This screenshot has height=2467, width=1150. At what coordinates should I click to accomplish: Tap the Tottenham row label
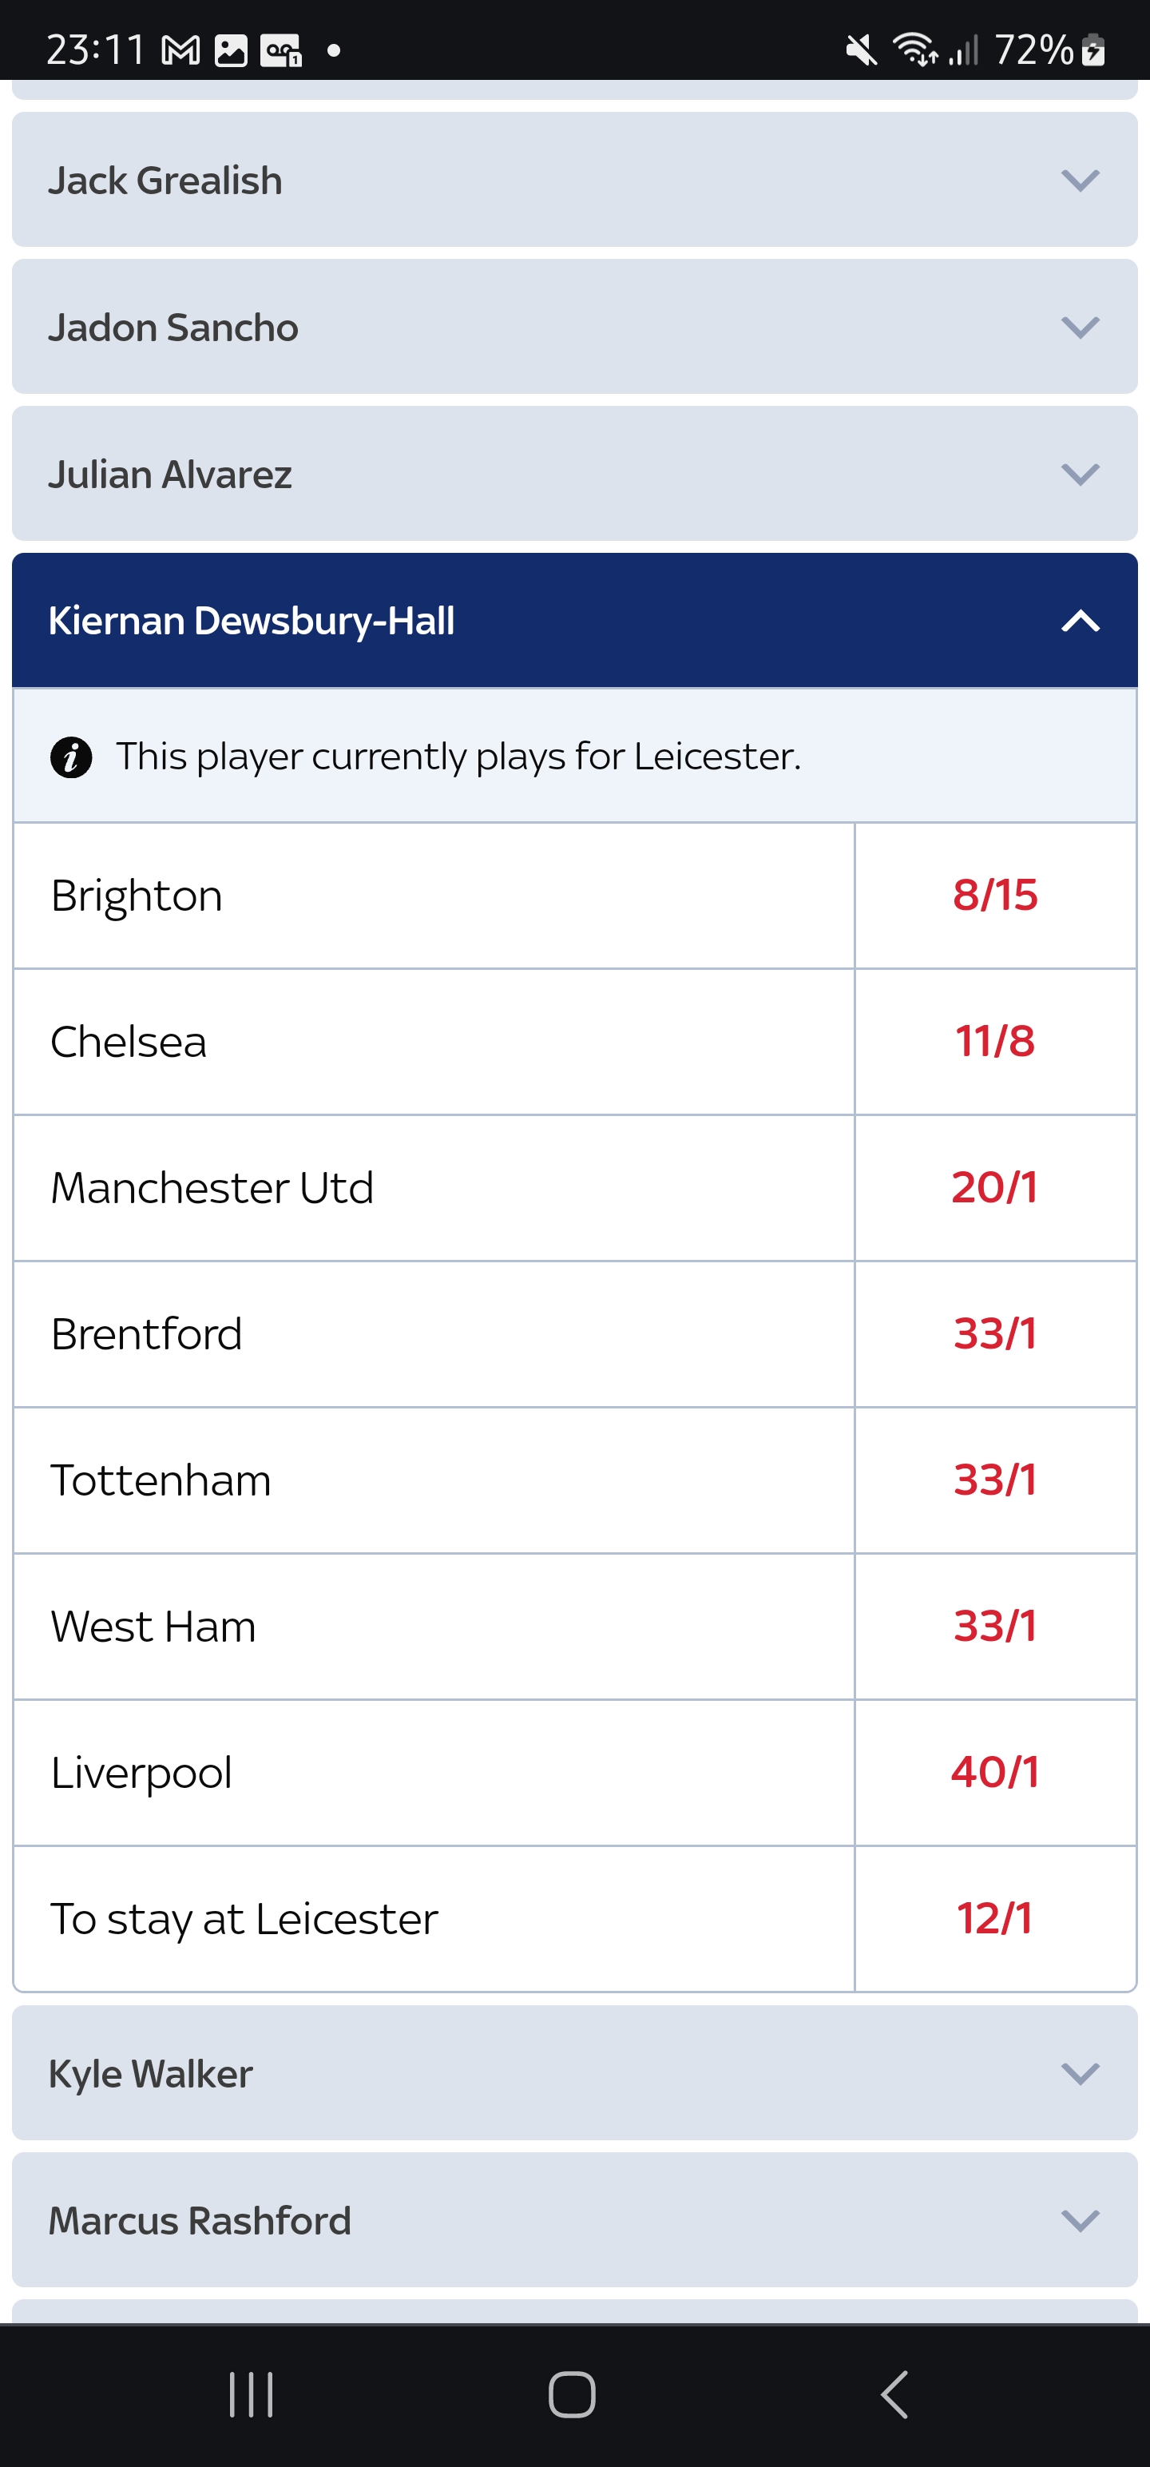pyautogui.click(x=161, y=1480)
